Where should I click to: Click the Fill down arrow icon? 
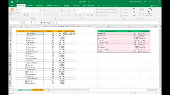point(134,12)
